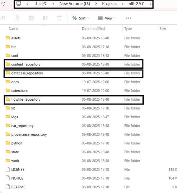Select the extensions folder icon
The width and height of the screenshot is (177, 193).
pyautogui.click(x=8, y=90)
